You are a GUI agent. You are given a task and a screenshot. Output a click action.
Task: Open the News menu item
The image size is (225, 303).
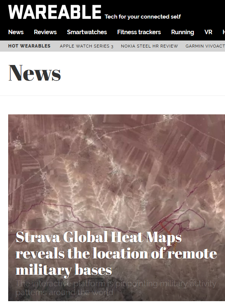16,32
